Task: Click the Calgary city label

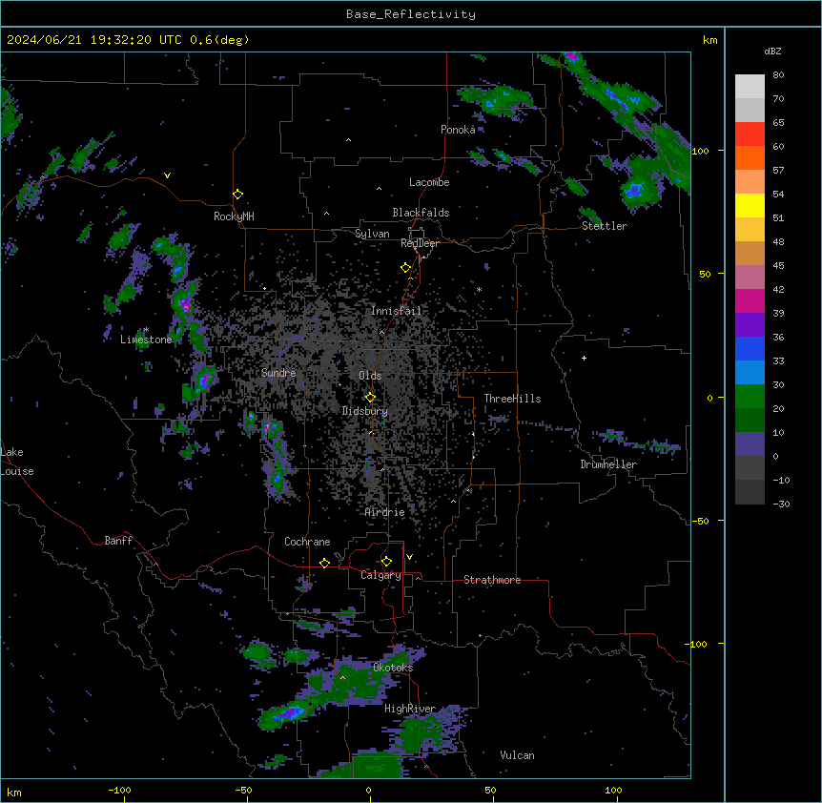Action: (x=380, y=575)
